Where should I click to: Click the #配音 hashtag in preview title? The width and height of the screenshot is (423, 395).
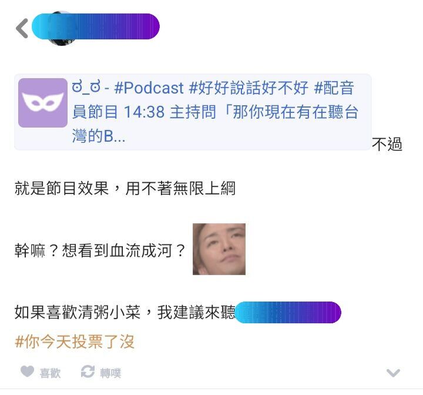click(x=334, y=88)
